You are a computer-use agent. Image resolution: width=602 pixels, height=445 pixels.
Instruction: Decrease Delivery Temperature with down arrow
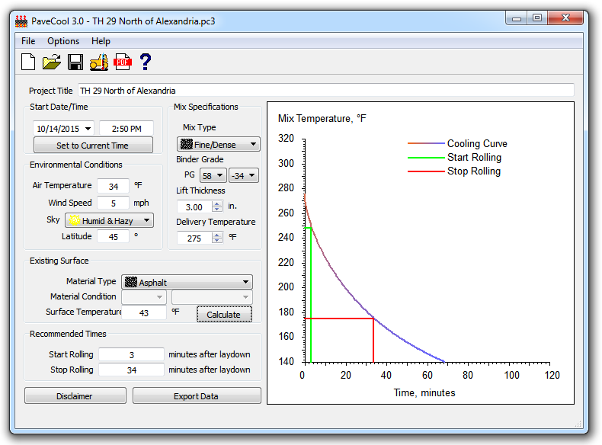tap(217, 241)
